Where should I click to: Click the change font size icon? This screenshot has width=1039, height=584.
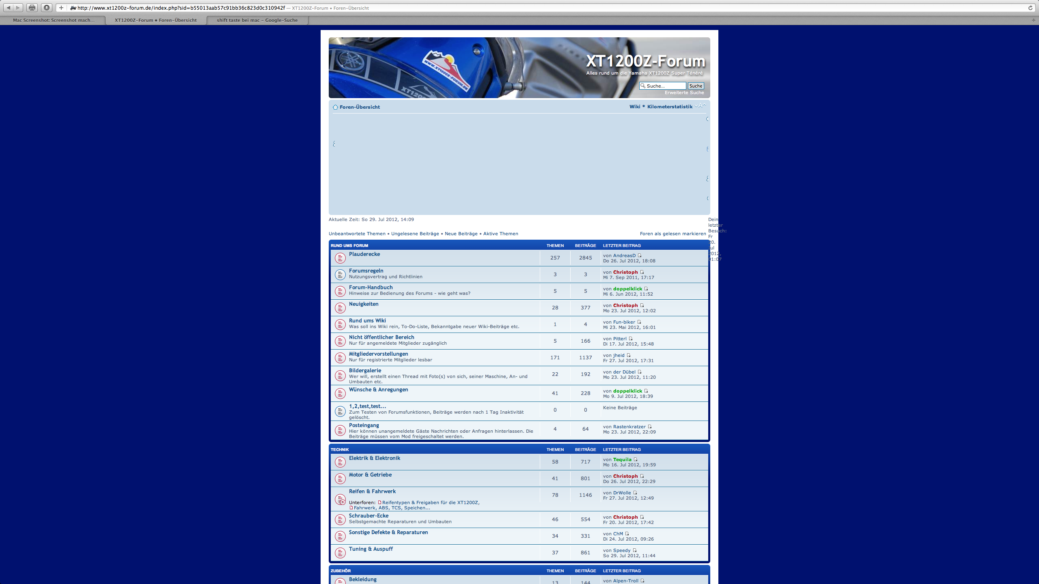pyautogui.click(x=700, y=106)
